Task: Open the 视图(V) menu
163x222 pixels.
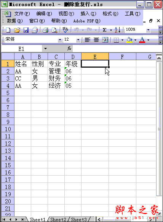Action: pyautogui.click(x=66, y=14)
